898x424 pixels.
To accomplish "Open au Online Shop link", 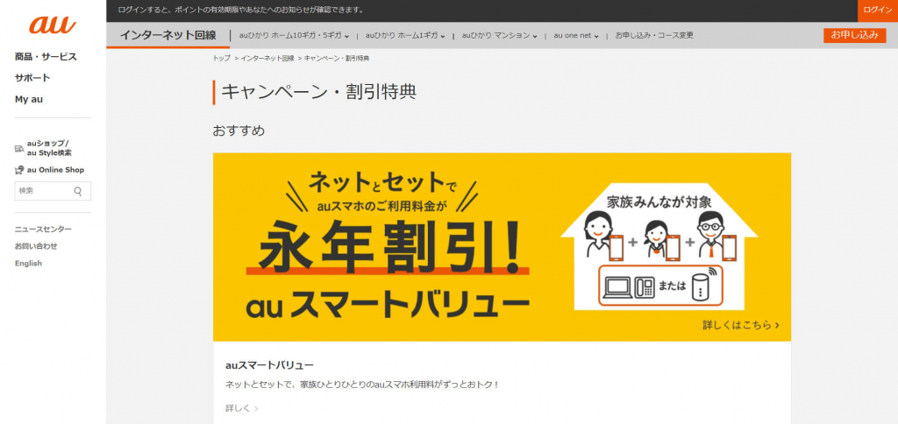I will [55, 170].
